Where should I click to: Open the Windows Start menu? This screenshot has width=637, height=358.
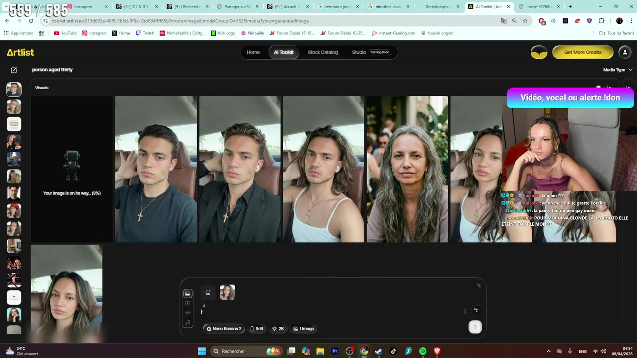tap(202, 351)
